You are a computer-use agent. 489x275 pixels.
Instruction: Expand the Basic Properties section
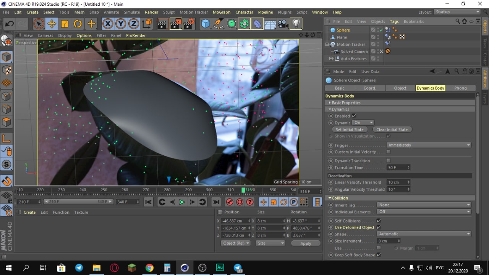pyautogui.click(x=346, y=103)
